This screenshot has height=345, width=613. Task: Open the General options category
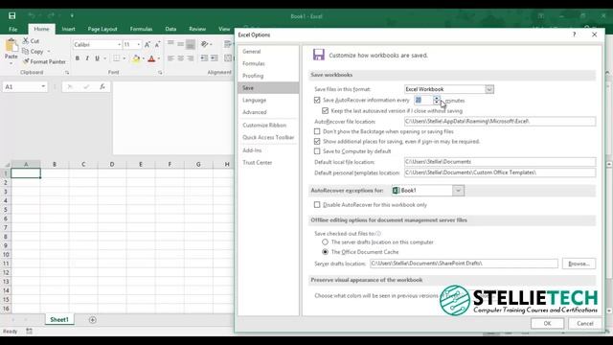(x=268, y=51)
